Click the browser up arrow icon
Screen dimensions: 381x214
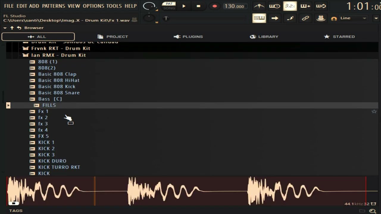[x=12, y=28]
